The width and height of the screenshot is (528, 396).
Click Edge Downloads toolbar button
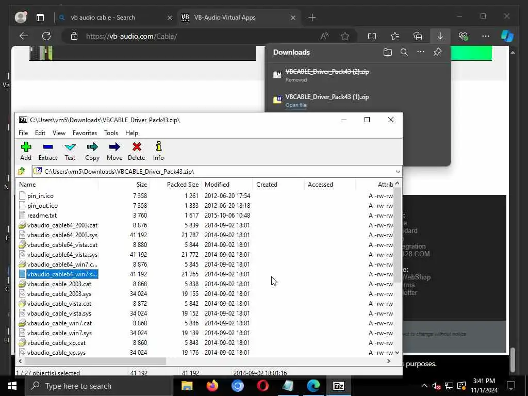click(440, 36)
